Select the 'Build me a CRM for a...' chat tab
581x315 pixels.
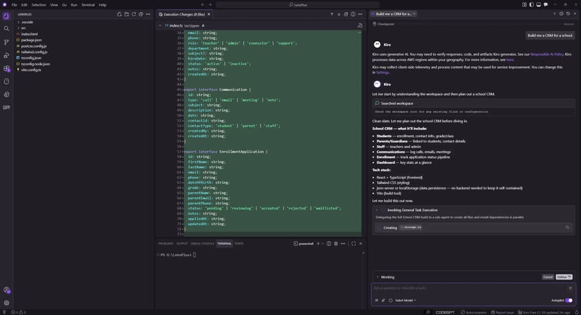(x=394, y=14)
